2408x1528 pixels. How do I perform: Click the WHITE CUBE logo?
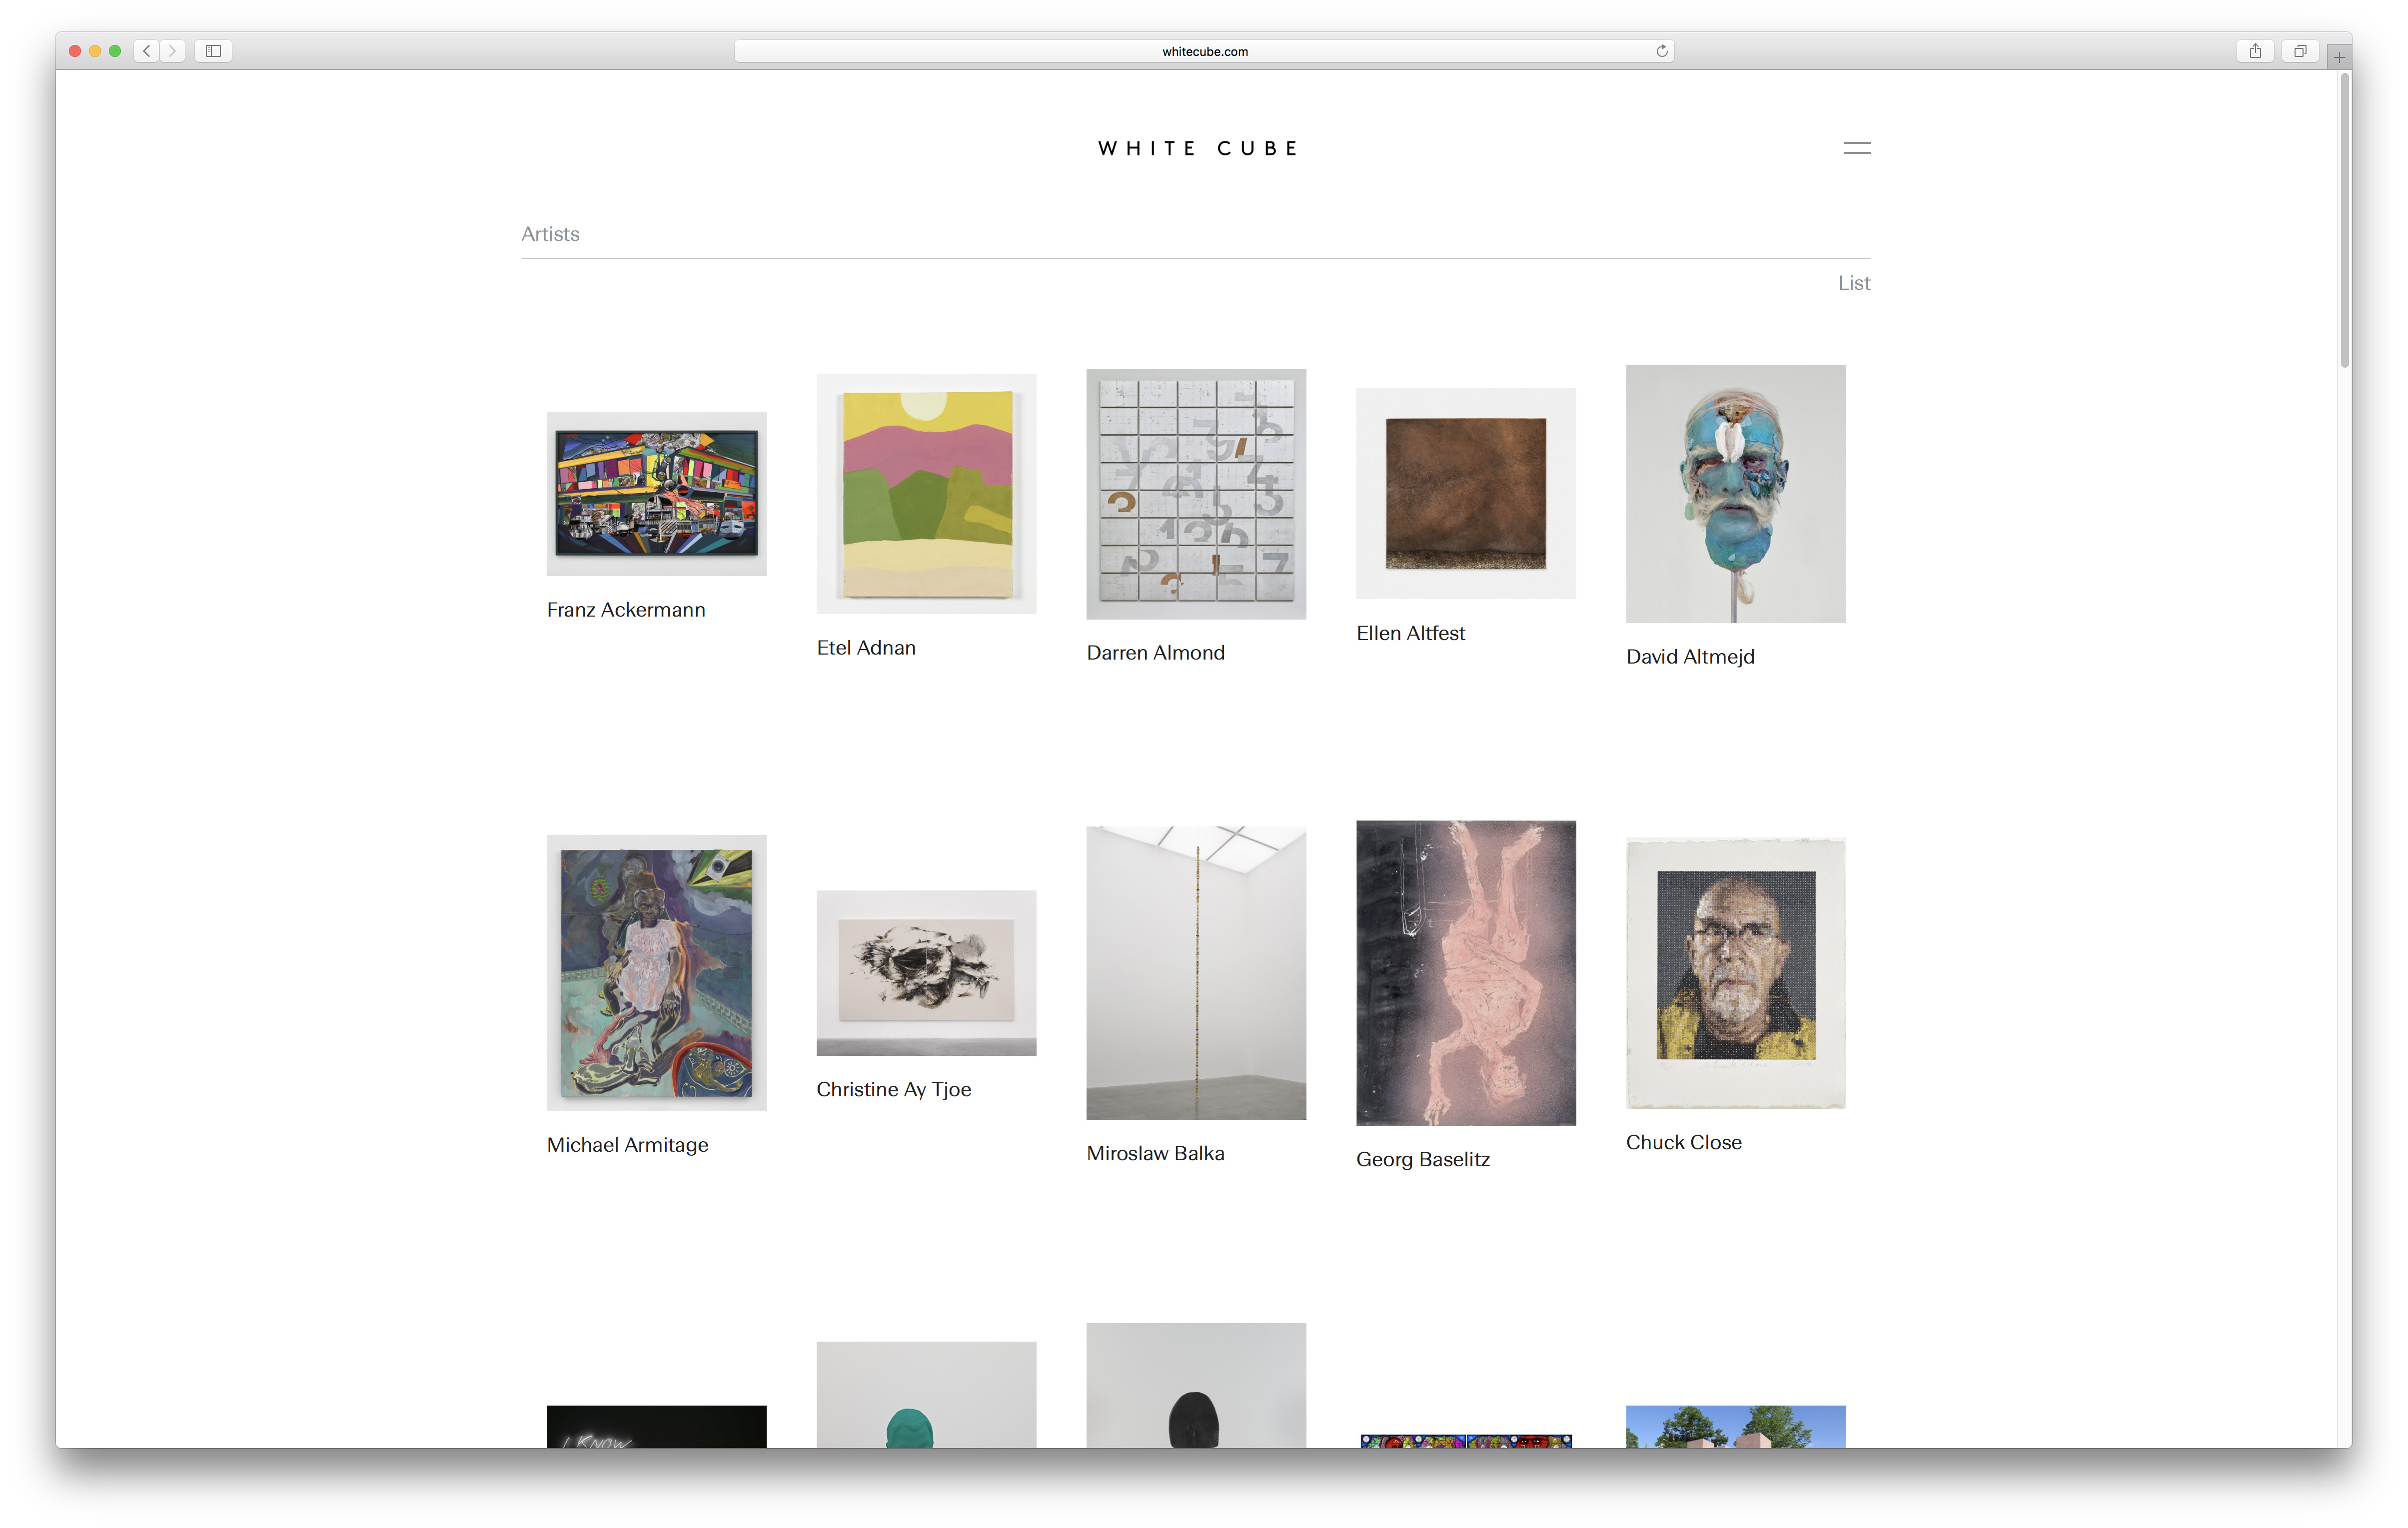(x=1198, y=148)
